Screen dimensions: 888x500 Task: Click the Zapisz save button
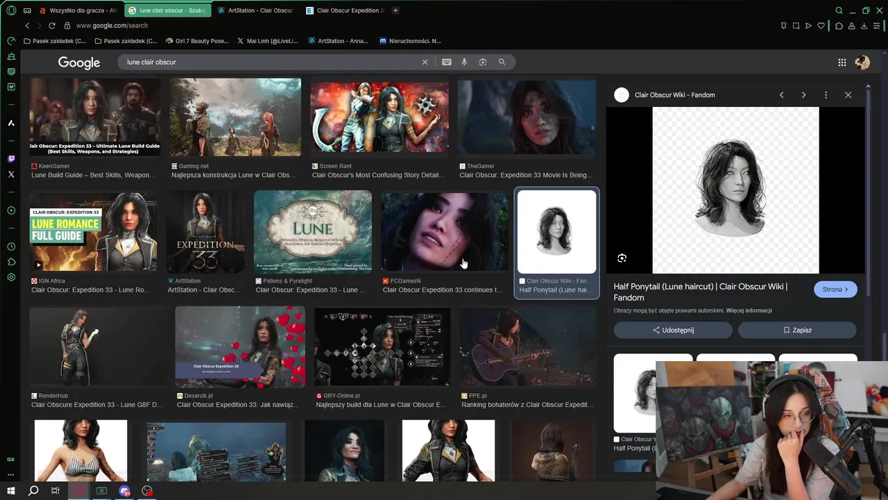point(797,330)
